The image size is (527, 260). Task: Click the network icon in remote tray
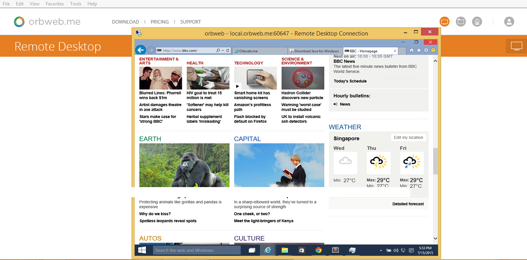coord(403,250)
